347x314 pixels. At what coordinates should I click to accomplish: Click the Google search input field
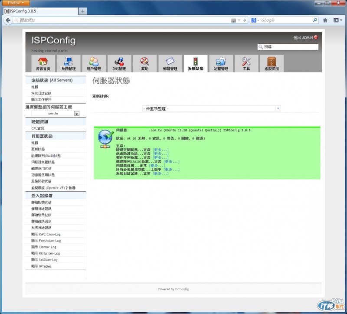coord(286,20)
